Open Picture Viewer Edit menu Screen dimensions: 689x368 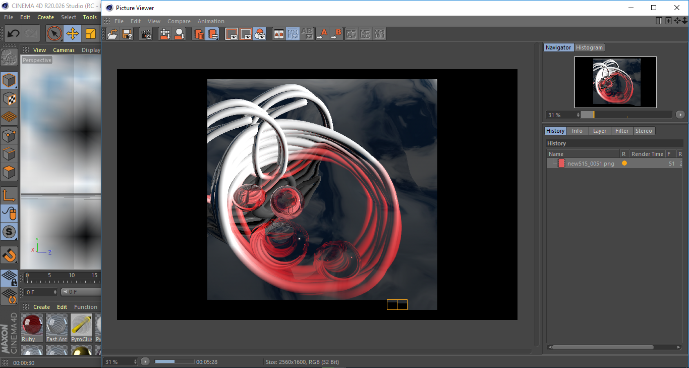(136, 21)
